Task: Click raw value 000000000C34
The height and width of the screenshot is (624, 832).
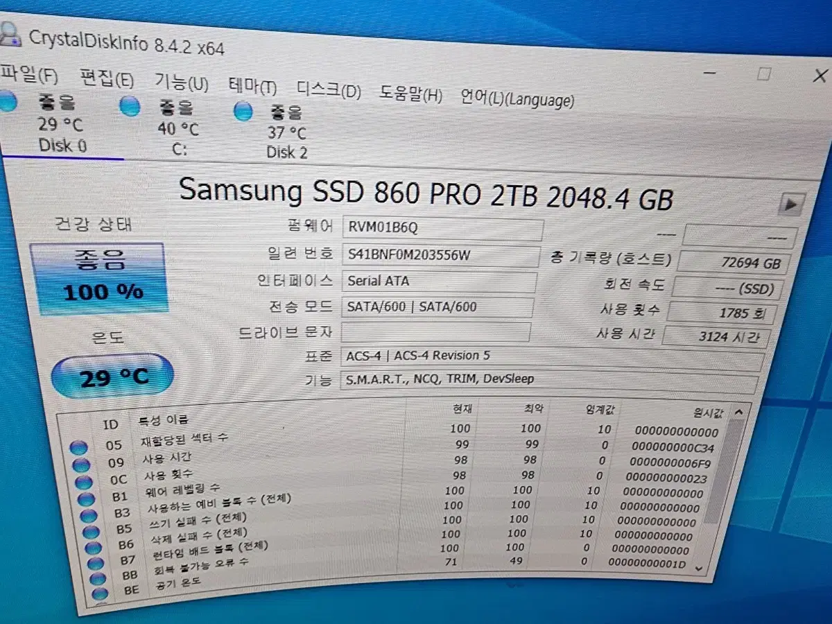Action: (x=674, y=448)
